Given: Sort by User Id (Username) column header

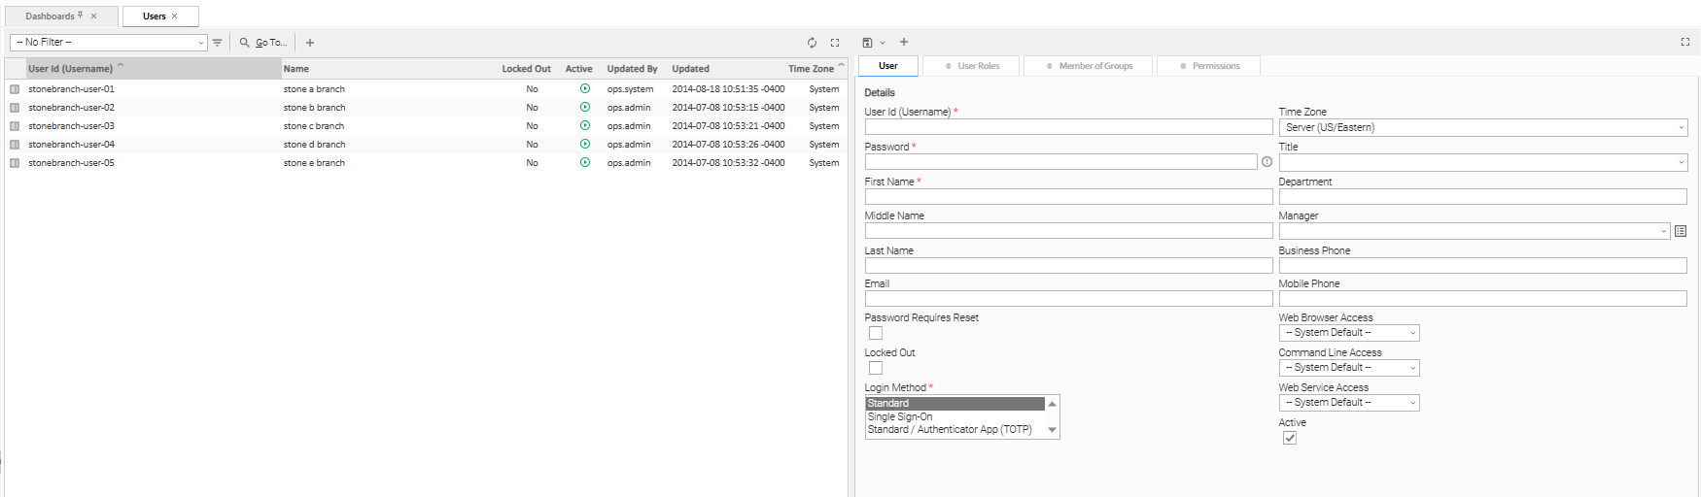Looking at the screenshot, I should click(70, 69).
